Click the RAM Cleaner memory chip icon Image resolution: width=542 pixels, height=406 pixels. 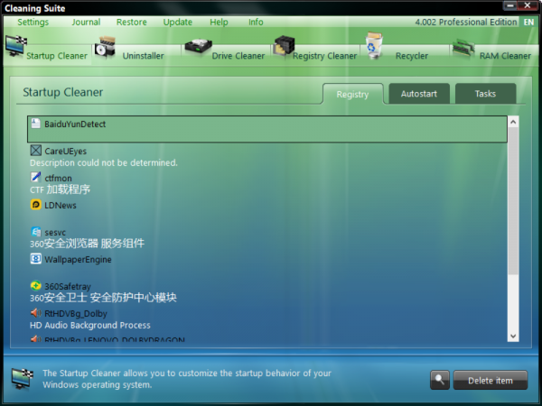(463, 48)
